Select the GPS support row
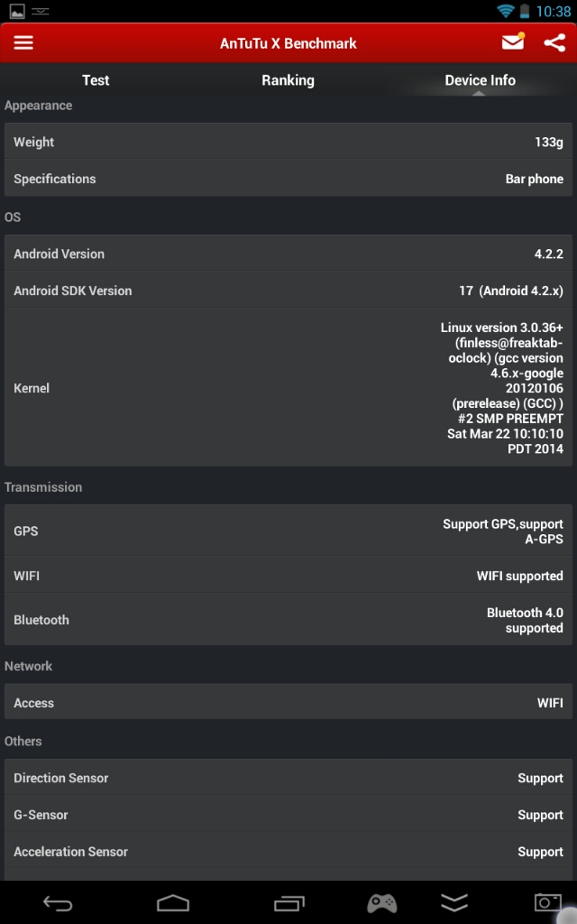The image size is (577, 924). pyautogui.click(x=288, y=531)
